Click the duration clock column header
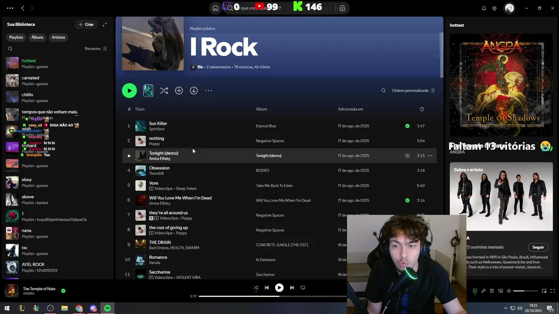The image size is (559, 314). 422,109
